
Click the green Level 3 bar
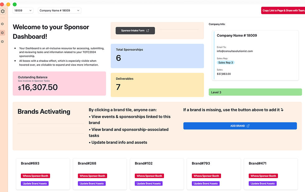point(255,92)
